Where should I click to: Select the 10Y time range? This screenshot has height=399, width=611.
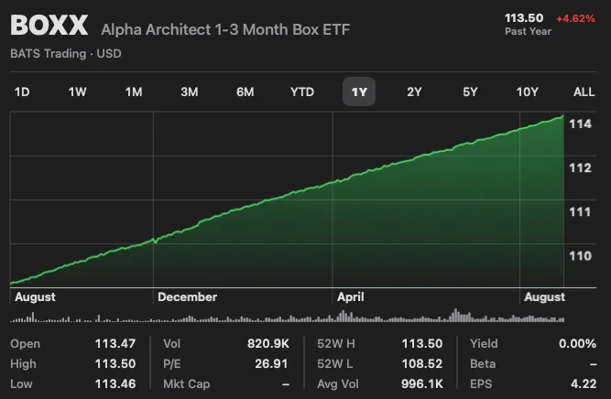(528, 92)
